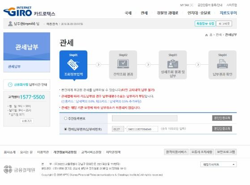Click the 로그아웃 button
Viewport: 250px width, 185px height.
pos(224,24)
